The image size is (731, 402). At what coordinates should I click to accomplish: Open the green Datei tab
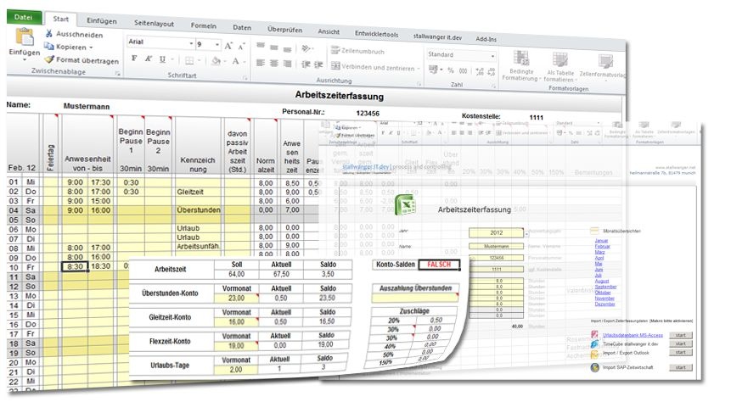click(24, 17)
